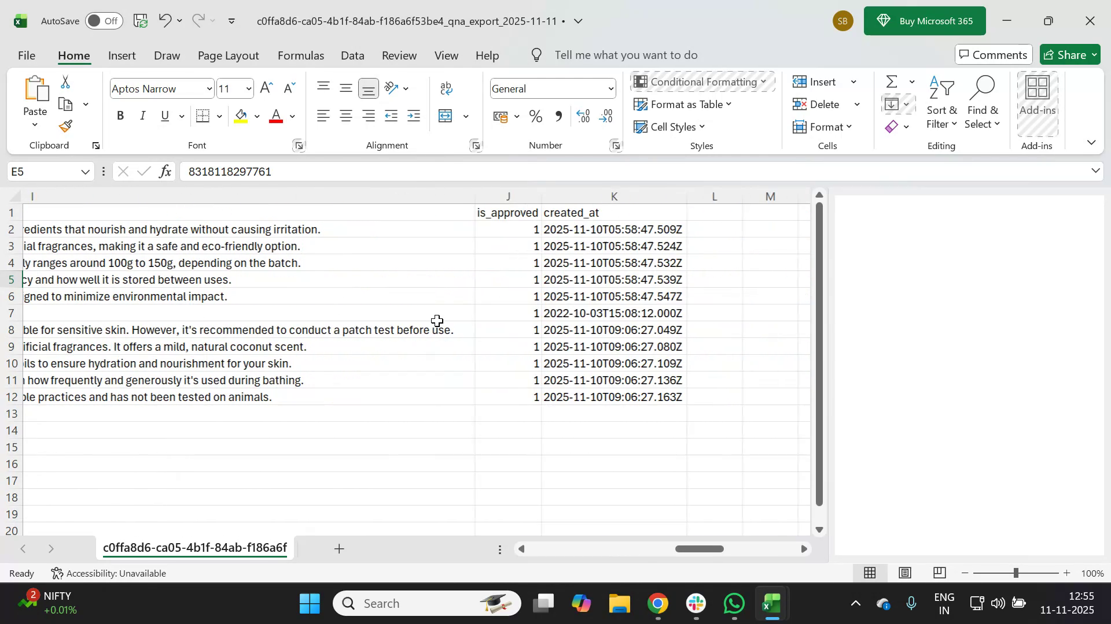Screen dimensions: 1111x624
Task: Toggle AutoSave off switch
Action: click(103, 21)
